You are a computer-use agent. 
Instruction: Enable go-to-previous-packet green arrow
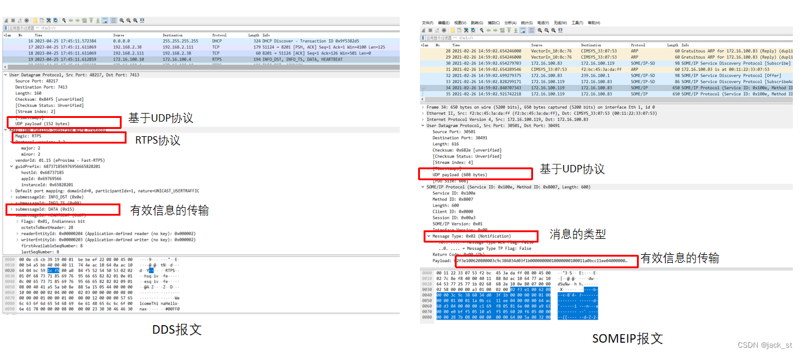(x=70, y=20)
